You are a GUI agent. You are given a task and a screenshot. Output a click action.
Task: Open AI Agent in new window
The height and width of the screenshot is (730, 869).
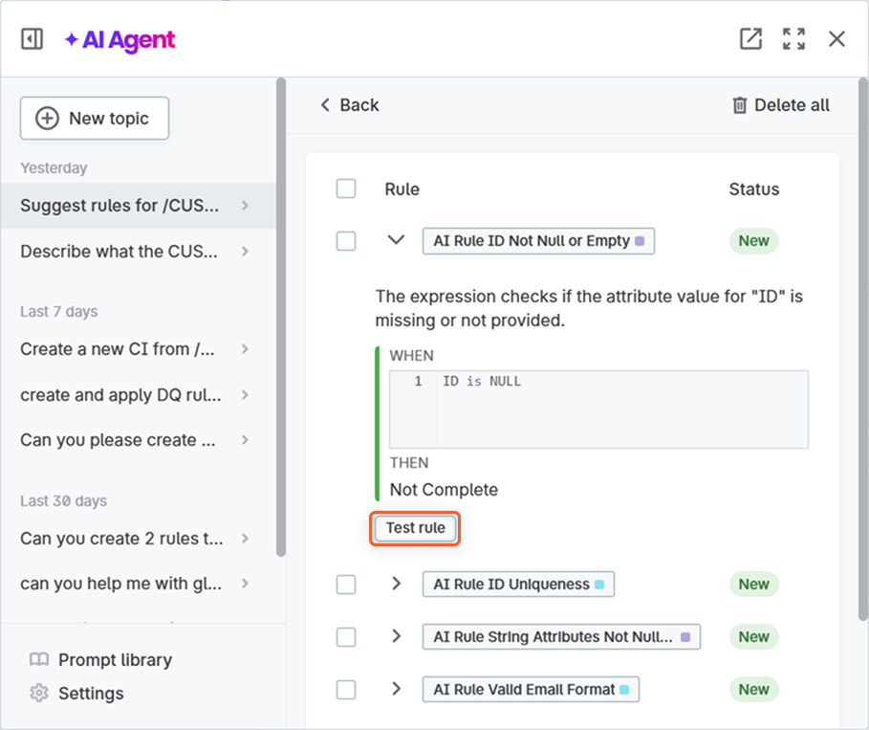click(x=750, y=39)
